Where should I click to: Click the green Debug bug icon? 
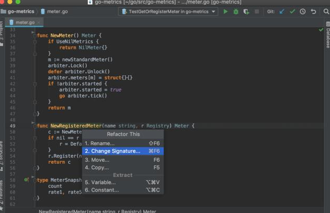point(236,11)
